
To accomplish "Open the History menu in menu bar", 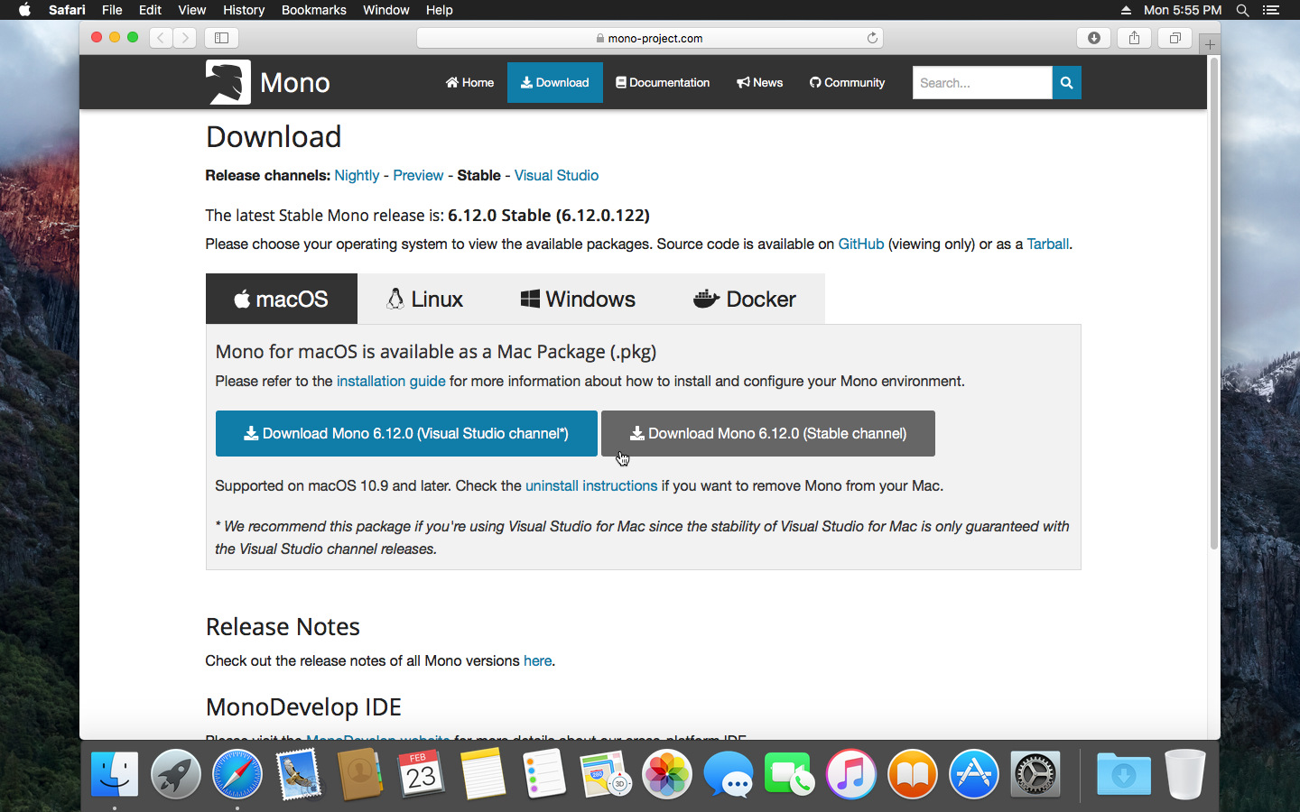I will tap(243, 10).
